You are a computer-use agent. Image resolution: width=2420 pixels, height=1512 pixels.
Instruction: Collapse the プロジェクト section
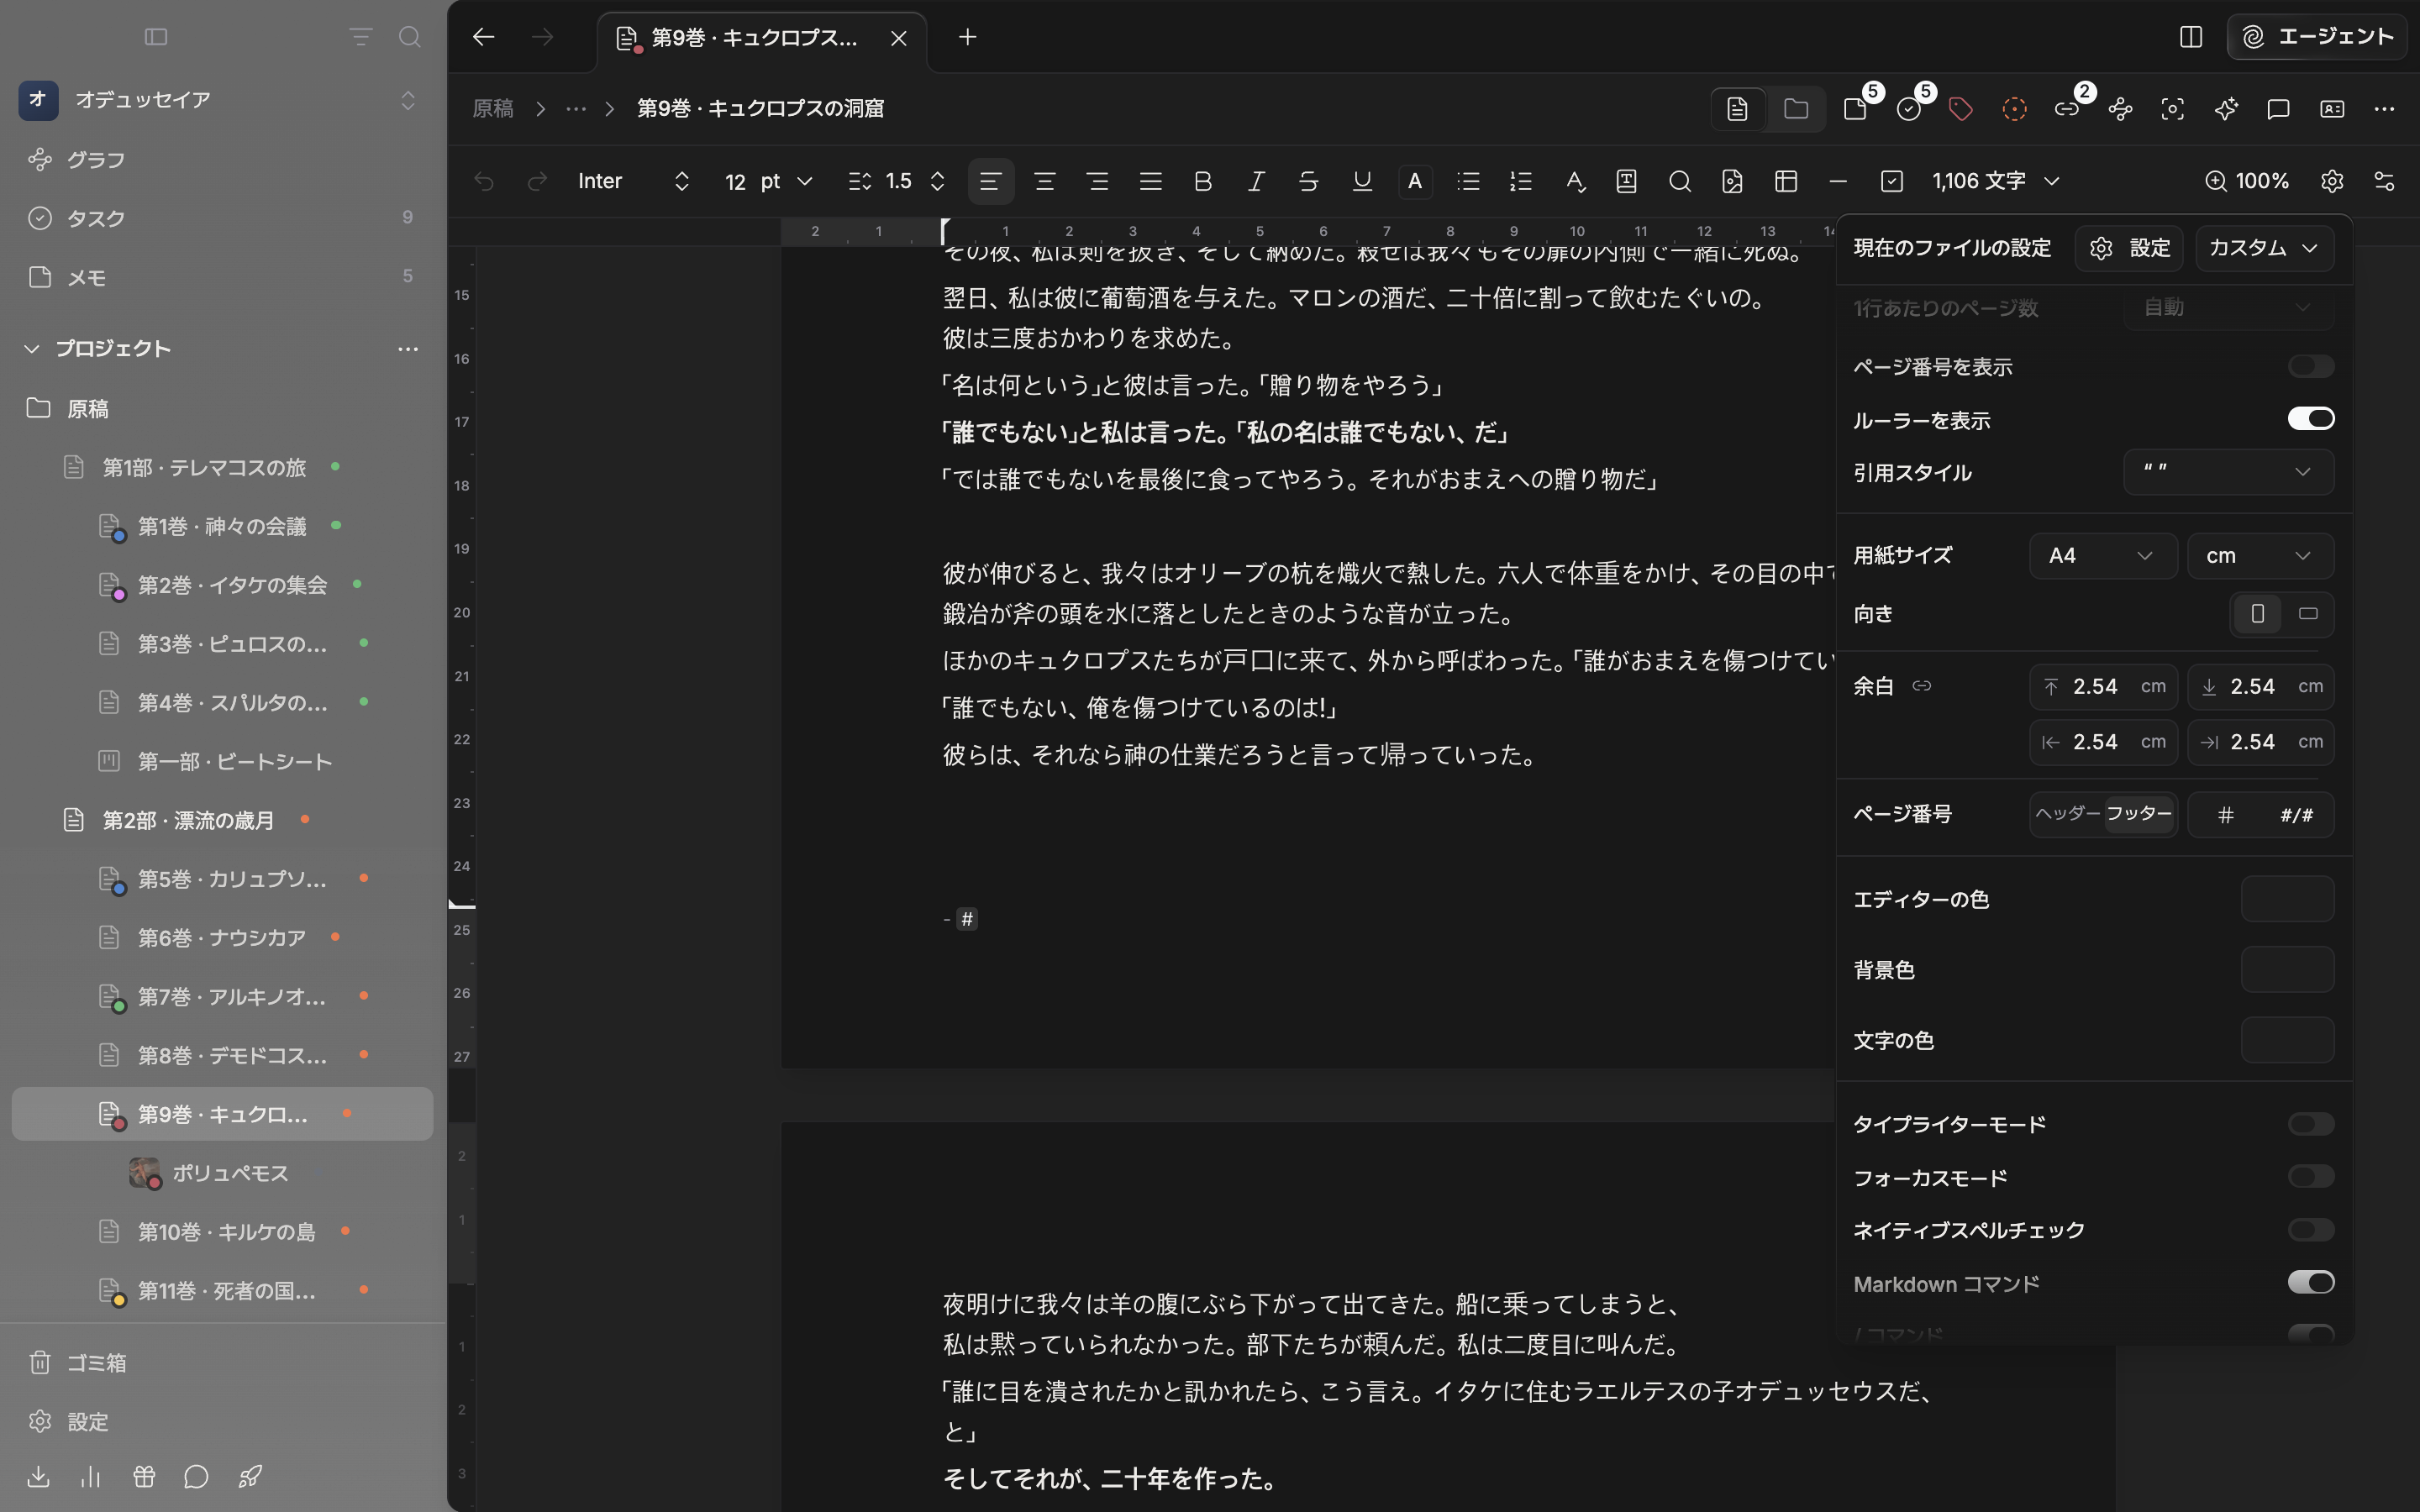[32, 349]
